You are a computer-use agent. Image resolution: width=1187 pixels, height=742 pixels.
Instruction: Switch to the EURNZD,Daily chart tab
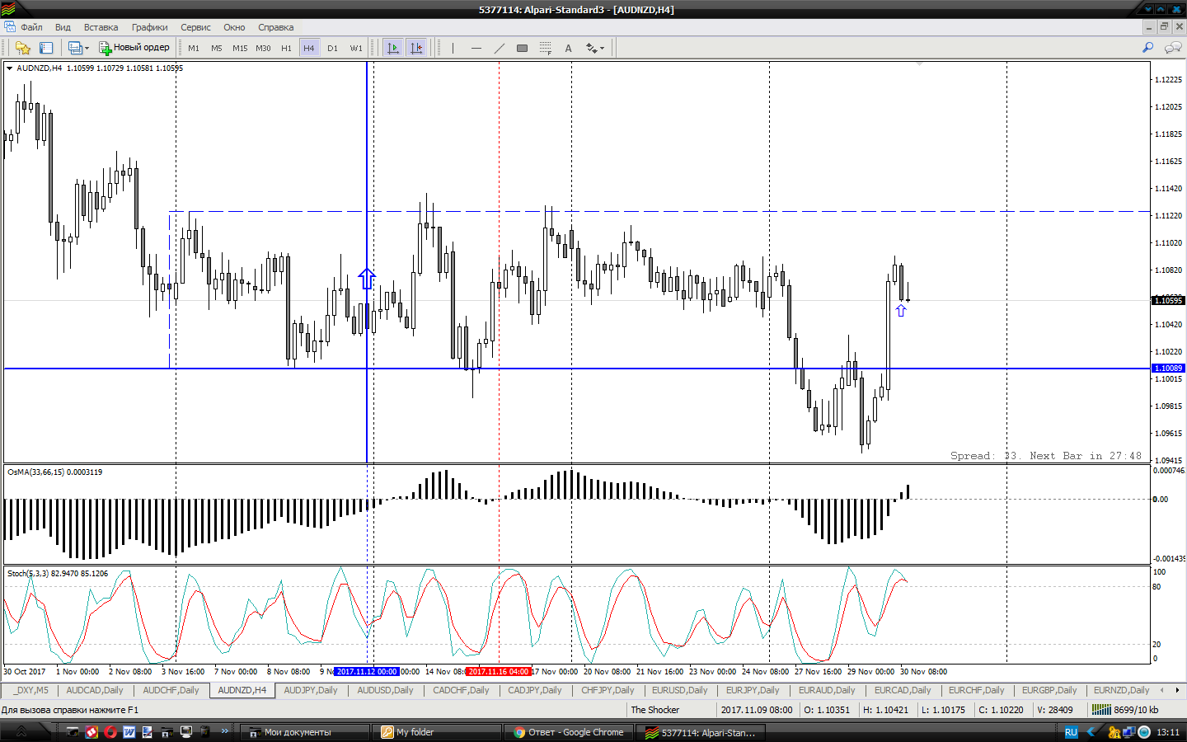coord(1121,691)
